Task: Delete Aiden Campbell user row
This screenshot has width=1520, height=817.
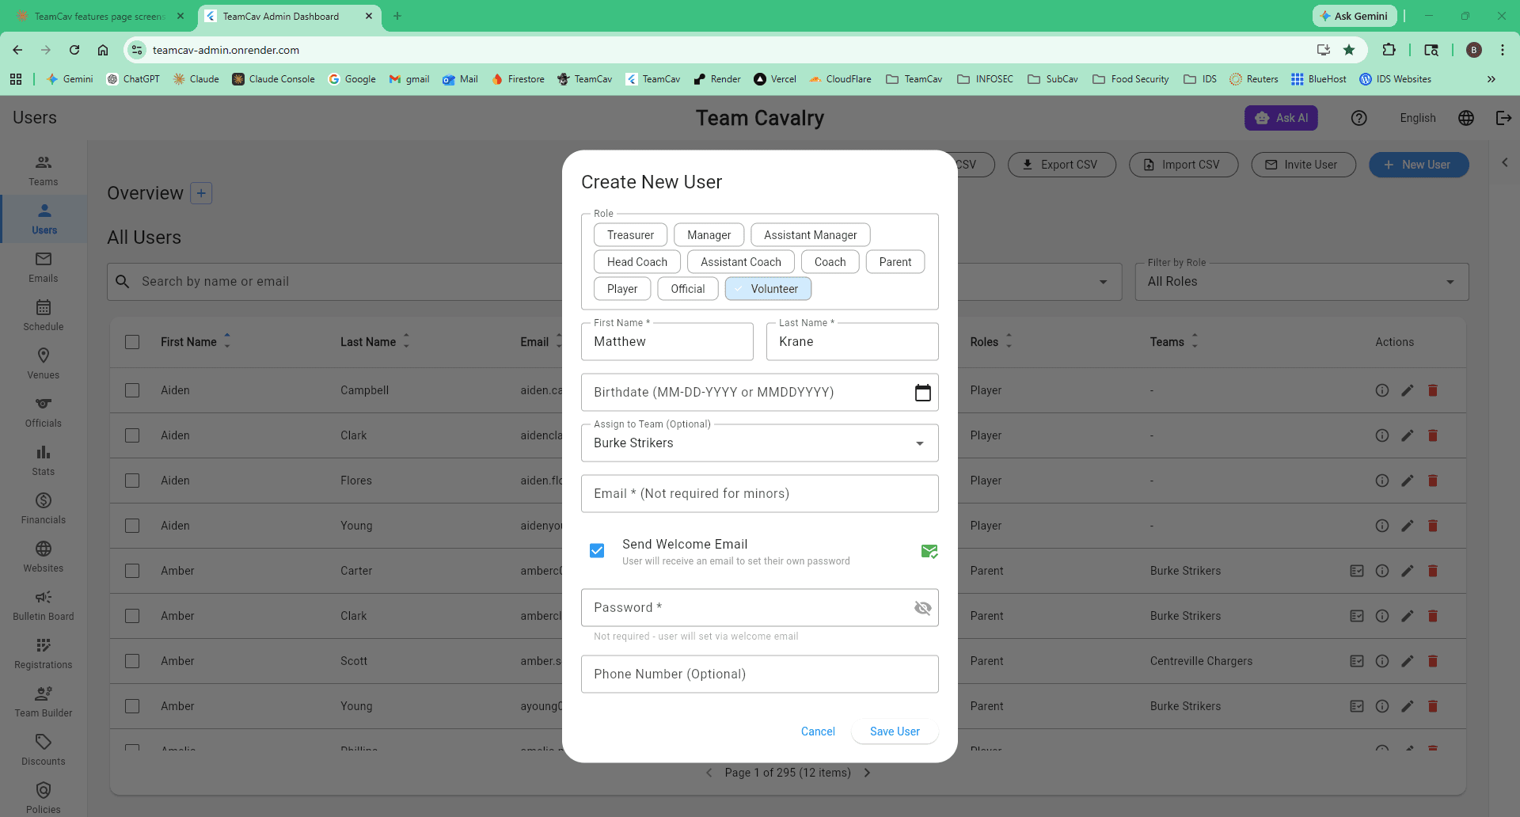Action: click(x=1433, y=390)
